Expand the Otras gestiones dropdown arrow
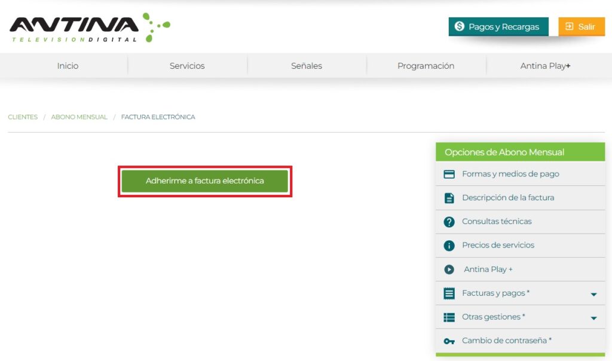Viewport: 612px width, 361px height. (x=593, y=318)
